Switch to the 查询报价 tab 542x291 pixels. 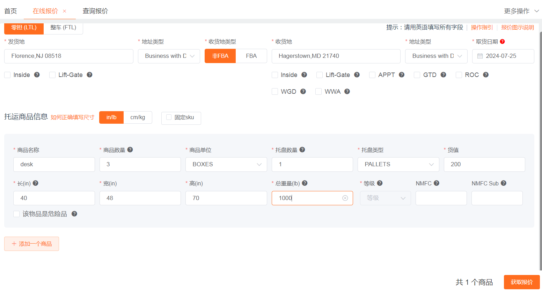click(x=95, y=11)
